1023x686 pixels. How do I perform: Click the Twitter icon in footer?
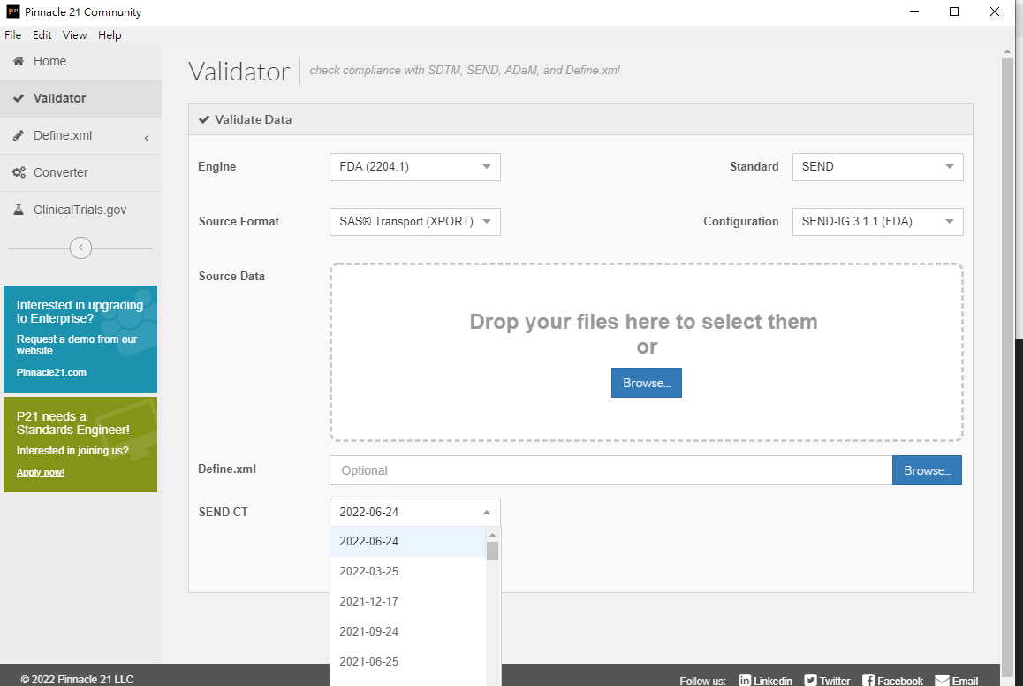click(810, 680)
